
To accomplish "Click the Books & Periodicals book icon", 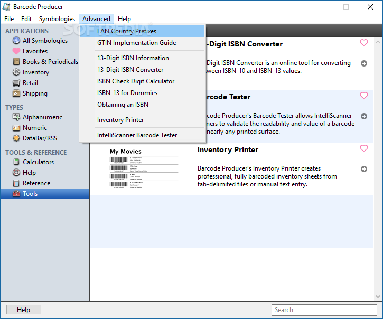I will [x=16, y=62].
